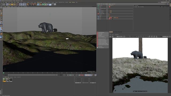Viewport: 171px width, 96px height.
Task: Go to end of animation
Action: point(77,75)
